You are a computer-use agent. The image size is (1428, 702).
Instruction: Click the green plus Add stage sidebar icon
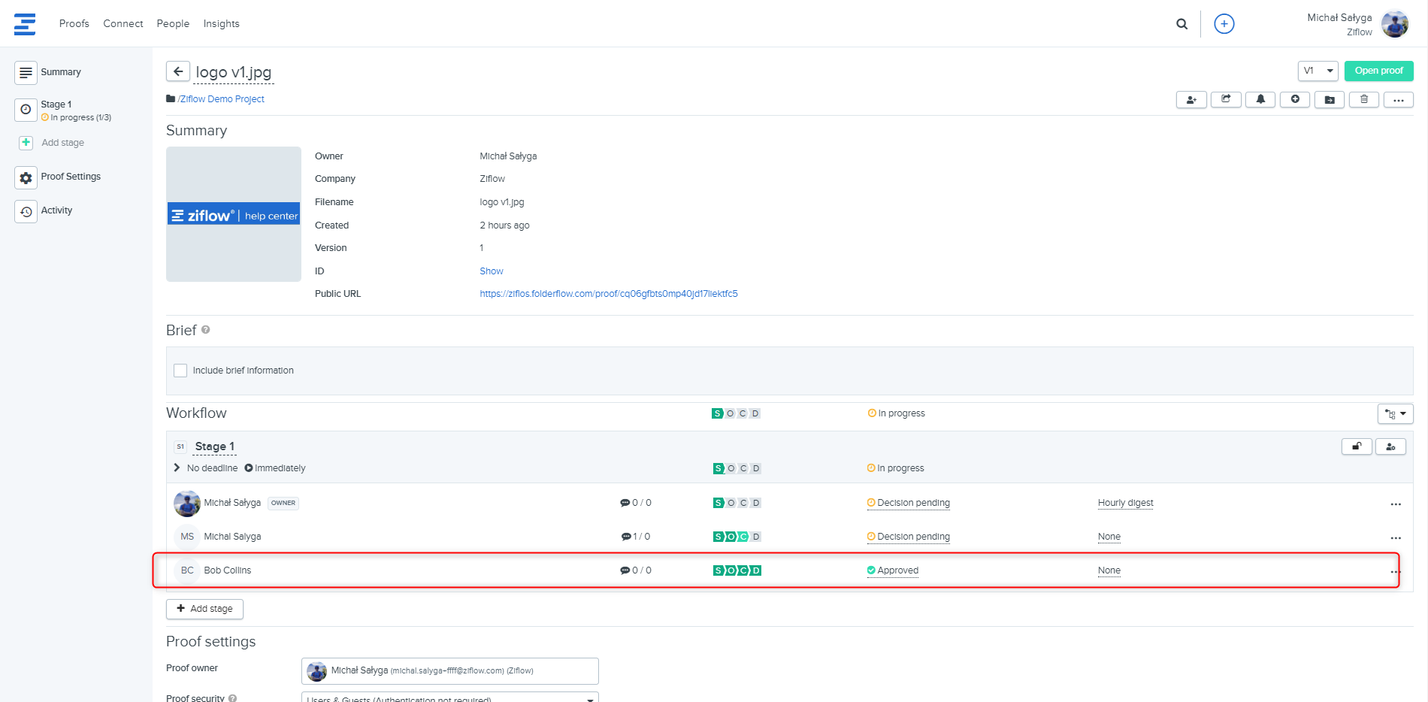[x=26, y=143]
